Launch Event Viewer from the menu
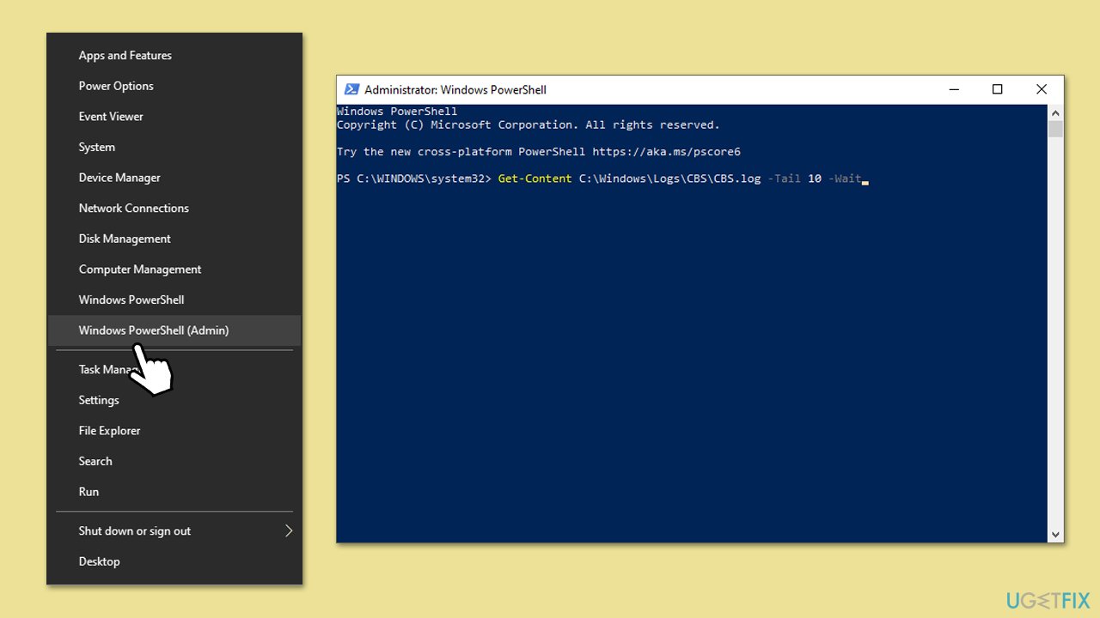This screenshot has width=1100, height=618. (111, 117)
